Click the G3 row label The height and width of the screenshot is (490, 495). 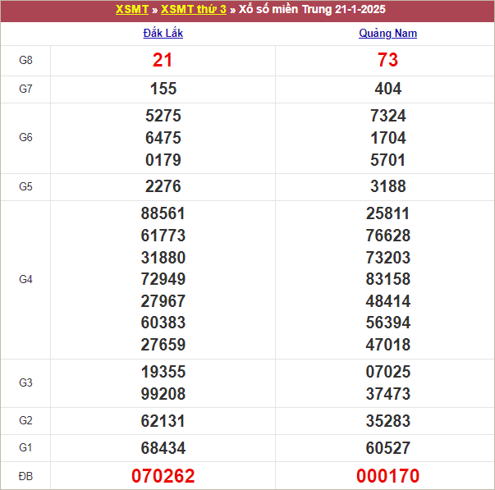[x=25, y=382]
